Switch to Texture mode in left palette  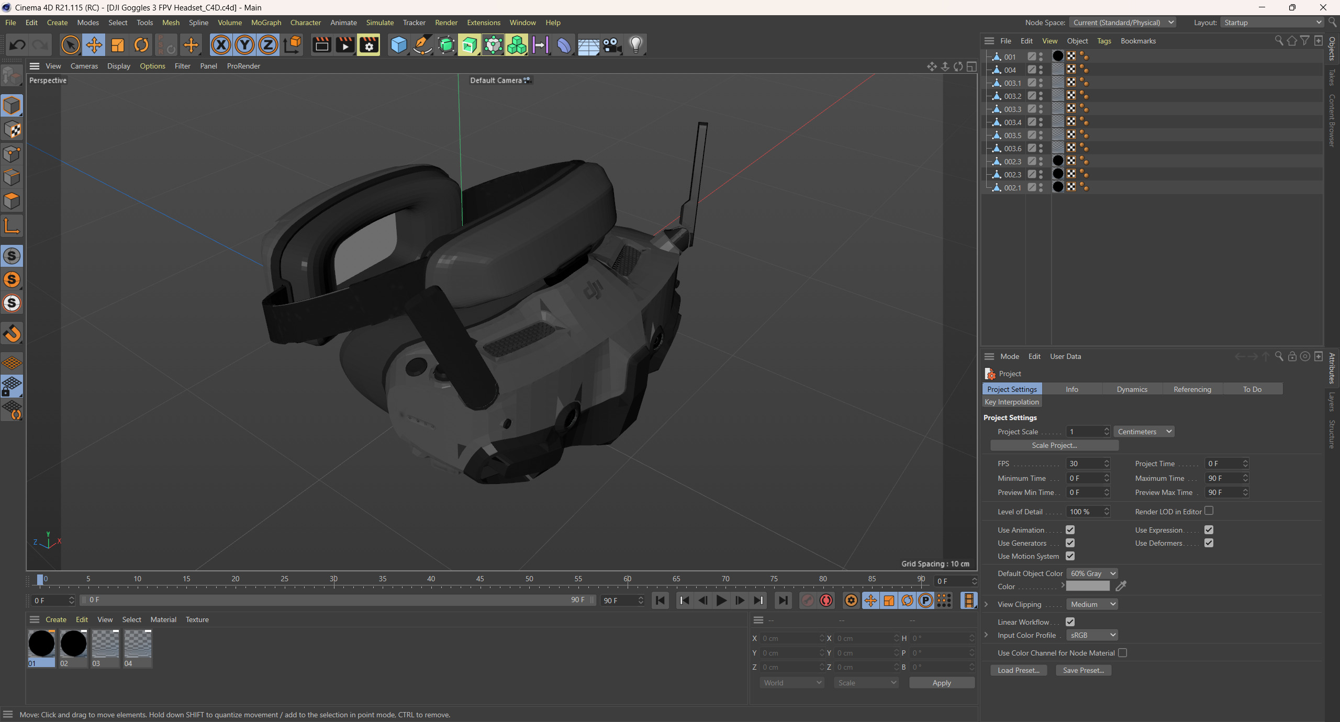(x=12, y=130)
